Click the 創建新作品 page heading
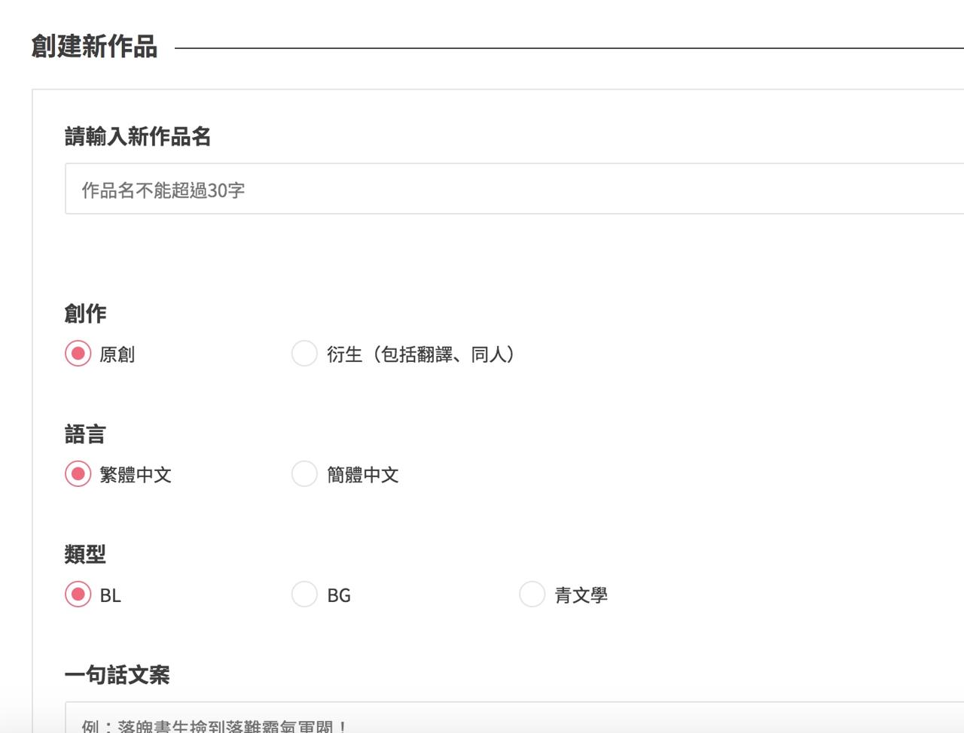 [x=94, y=47]
